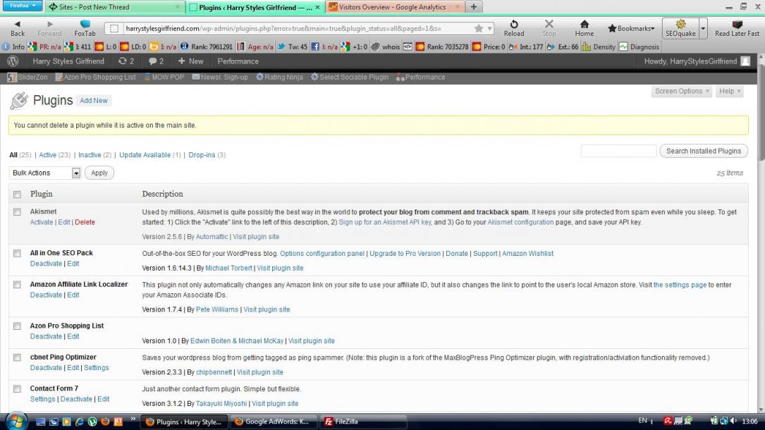Select the All in One SEO Pack checkbox

(17, 254)
